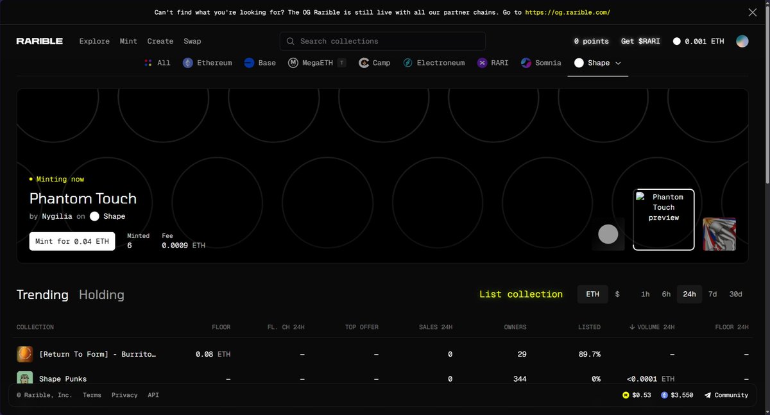
Task: Click Mint for 0.04 ETH
Action: (72, 241)
